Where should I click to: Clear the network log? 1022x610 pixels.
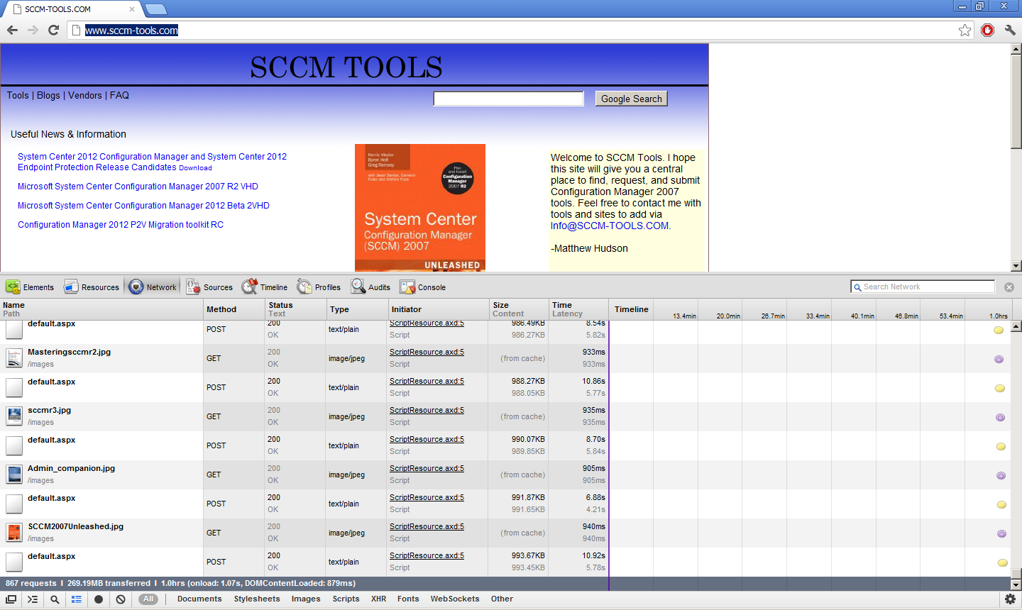(121, 599)
